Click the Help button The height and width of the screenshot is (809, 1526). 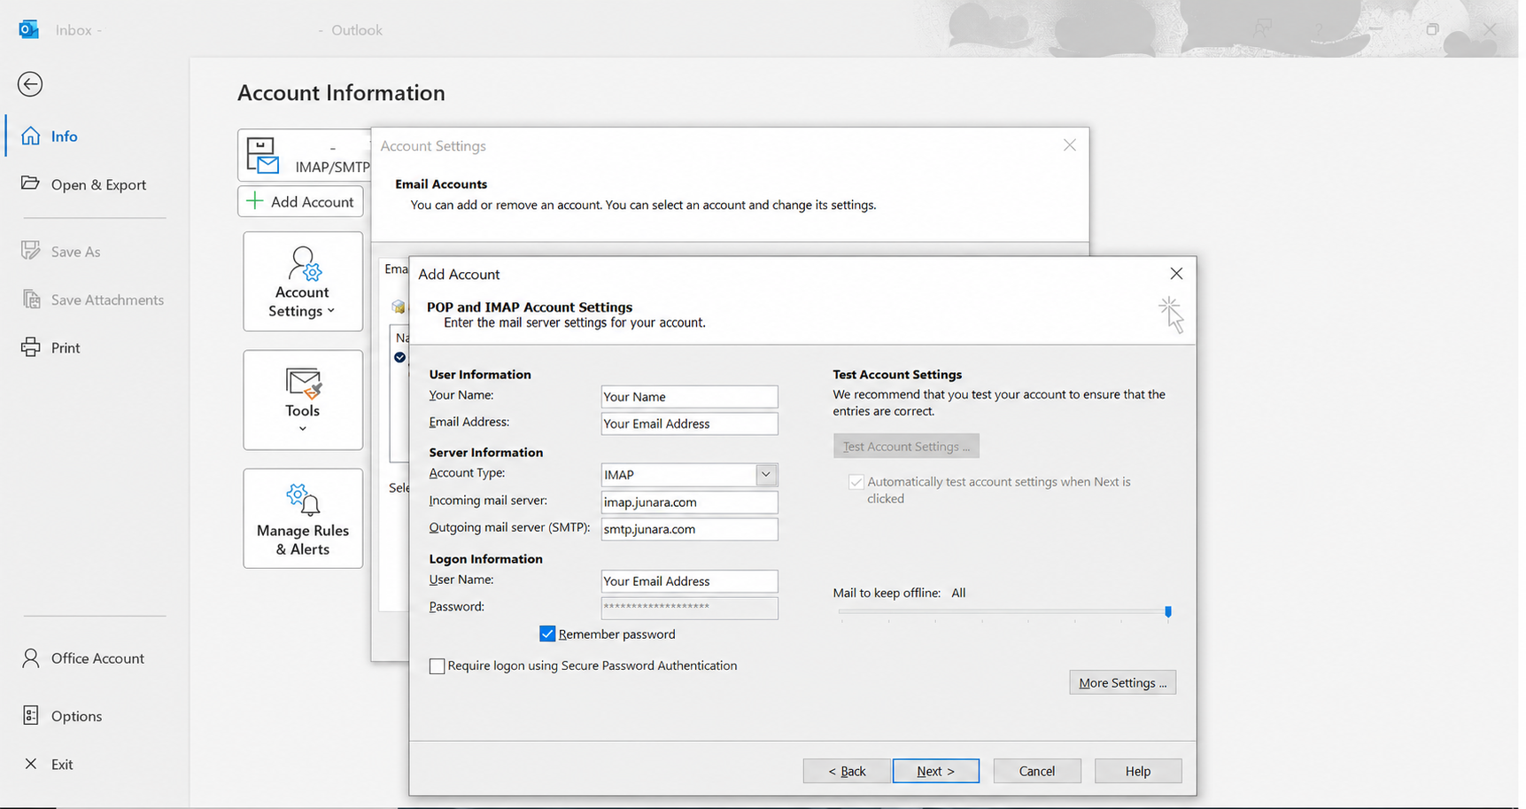coord(1138,771)
